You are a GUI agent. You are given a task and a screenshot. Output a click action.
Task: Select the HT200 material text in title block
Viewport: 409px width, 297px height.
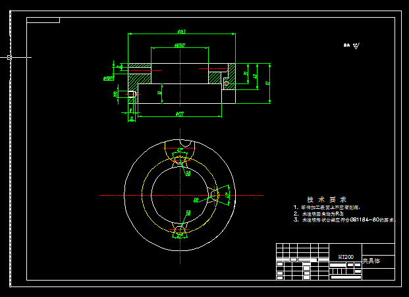coord(346,257)
